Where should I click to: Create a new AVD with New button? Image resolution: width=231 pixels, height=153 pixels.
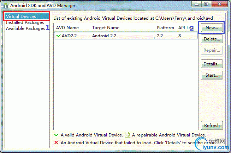click(x=212, y=27)
